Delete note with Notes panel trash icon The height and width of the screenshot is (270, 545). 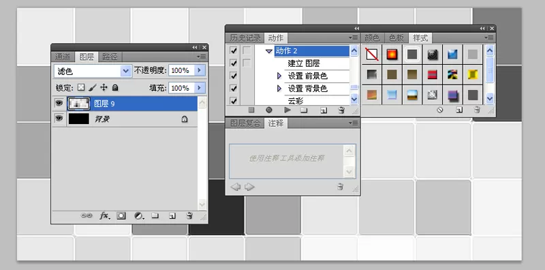(340, 187)
